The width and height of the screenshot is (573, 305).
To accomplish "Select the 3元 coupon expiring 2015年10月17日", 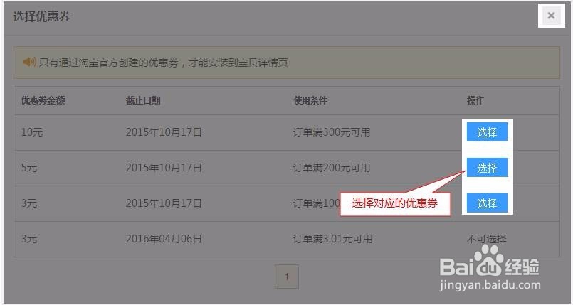I will click(x=487, y=203).
